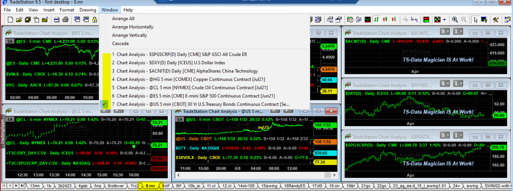This screenshot has height=191, width=513.
Task: Click the New document toolbar icon
Action: pos(10,20)
